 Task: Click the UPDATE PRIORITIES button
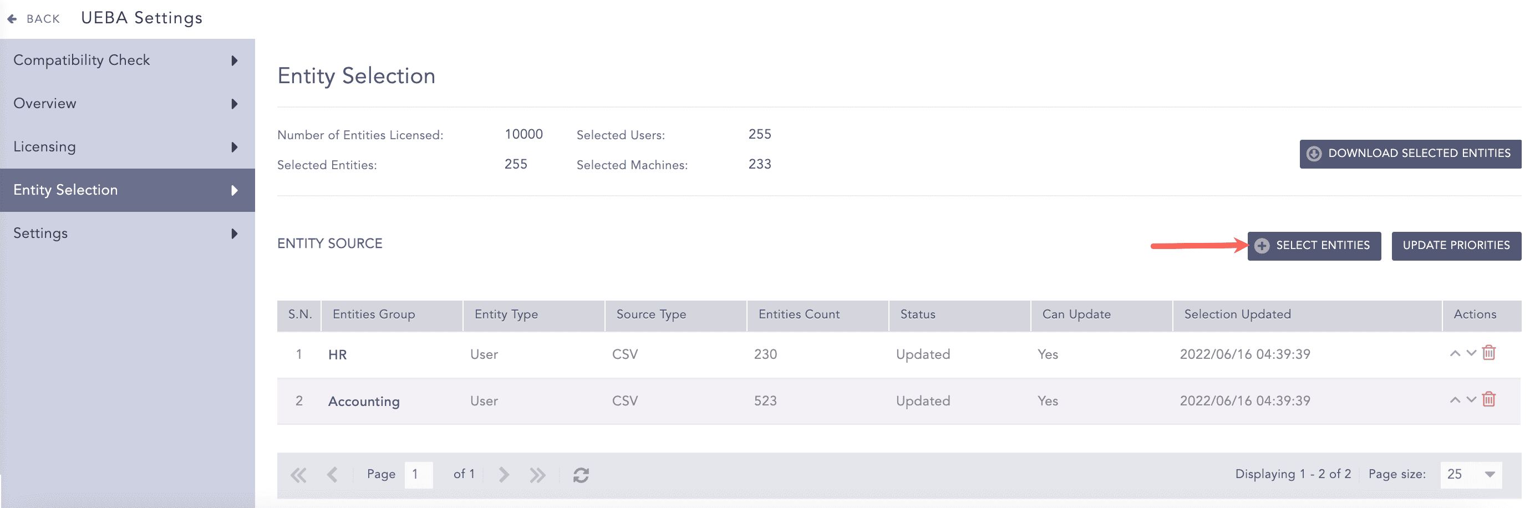(x=1456, y=246)
